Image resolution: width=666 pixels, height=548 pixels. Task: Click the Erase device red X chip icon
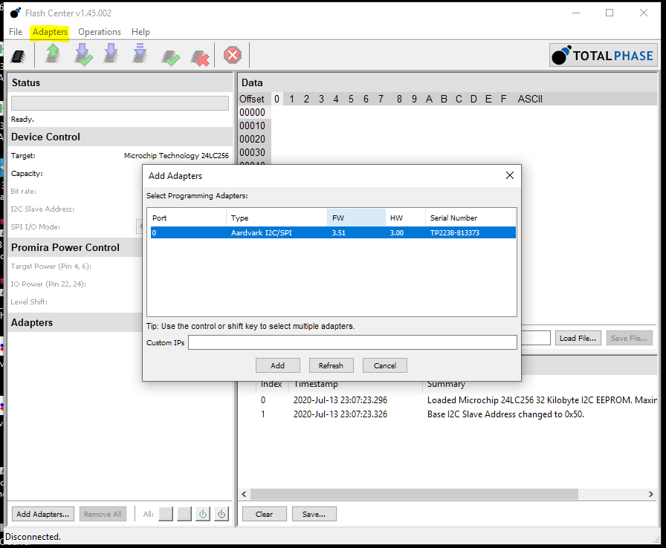click(199, 56)
